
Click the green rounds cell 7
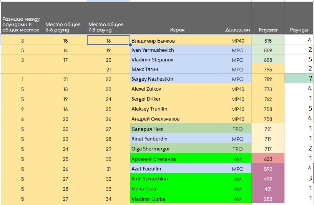pos(299,79)
